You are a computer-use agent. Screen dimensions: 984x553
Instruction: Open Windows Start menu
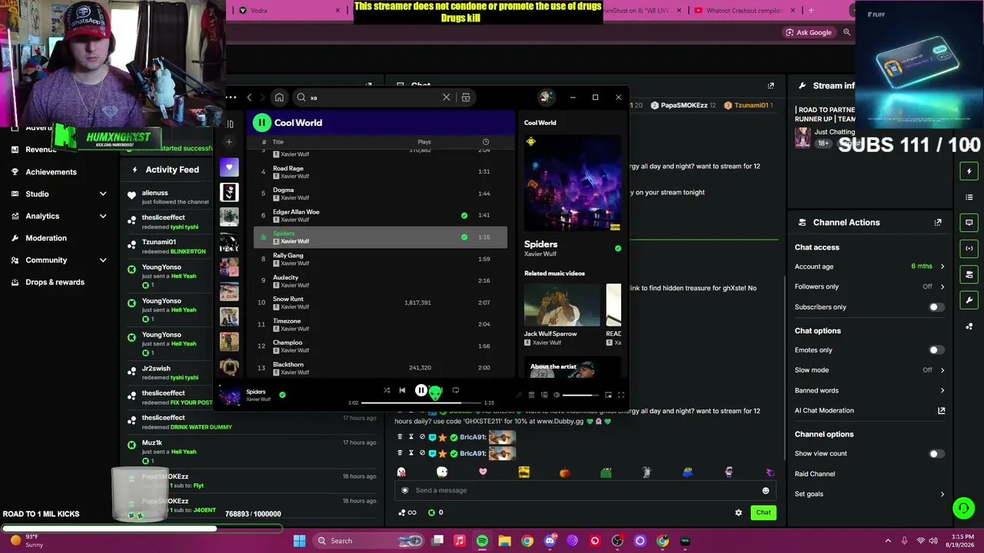pyautogui.click(x=299, y=541)
